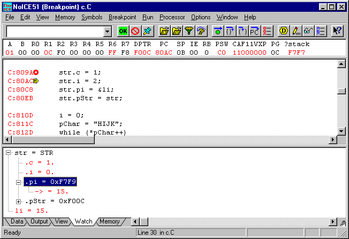This screenshot has height=239, width=349.
Task: Click the step-into braces icon
Action: tap(242, 31)
